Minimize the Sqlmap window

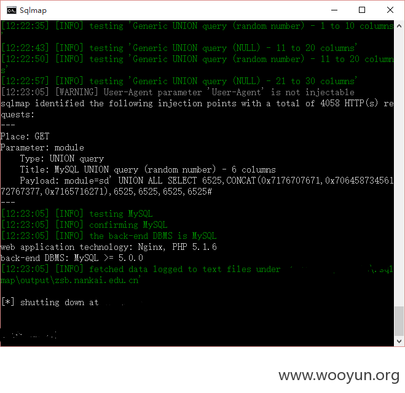(334, 10)
